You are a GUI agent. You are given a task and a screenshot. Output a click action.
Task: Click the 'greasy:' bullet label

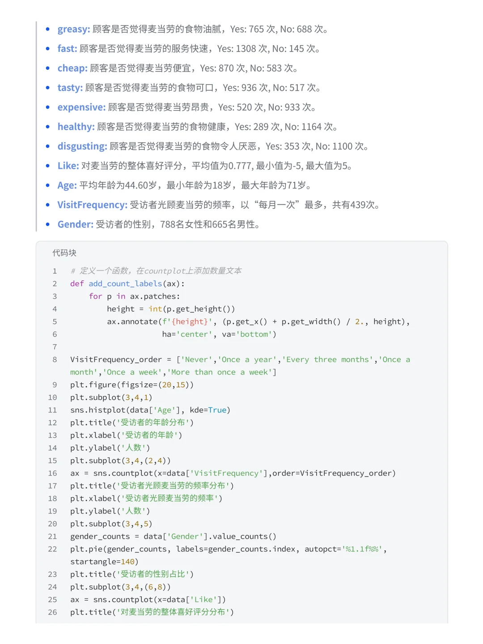[x=74, y=30]
